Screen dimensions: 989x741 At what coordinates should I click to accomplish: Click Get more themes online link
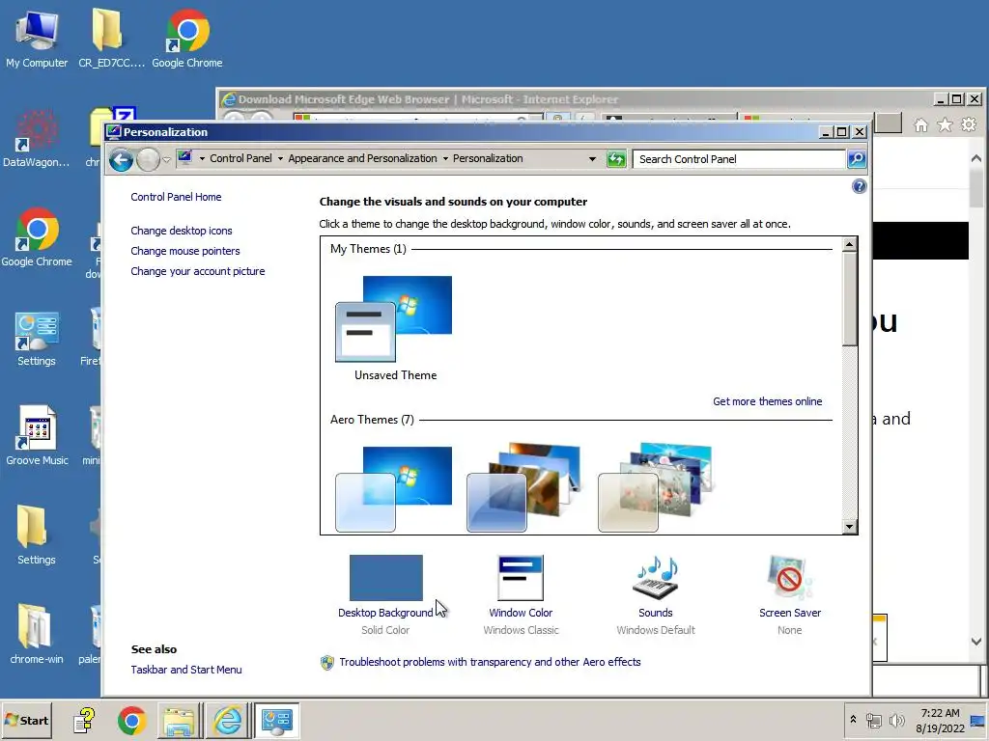[767, 401]
